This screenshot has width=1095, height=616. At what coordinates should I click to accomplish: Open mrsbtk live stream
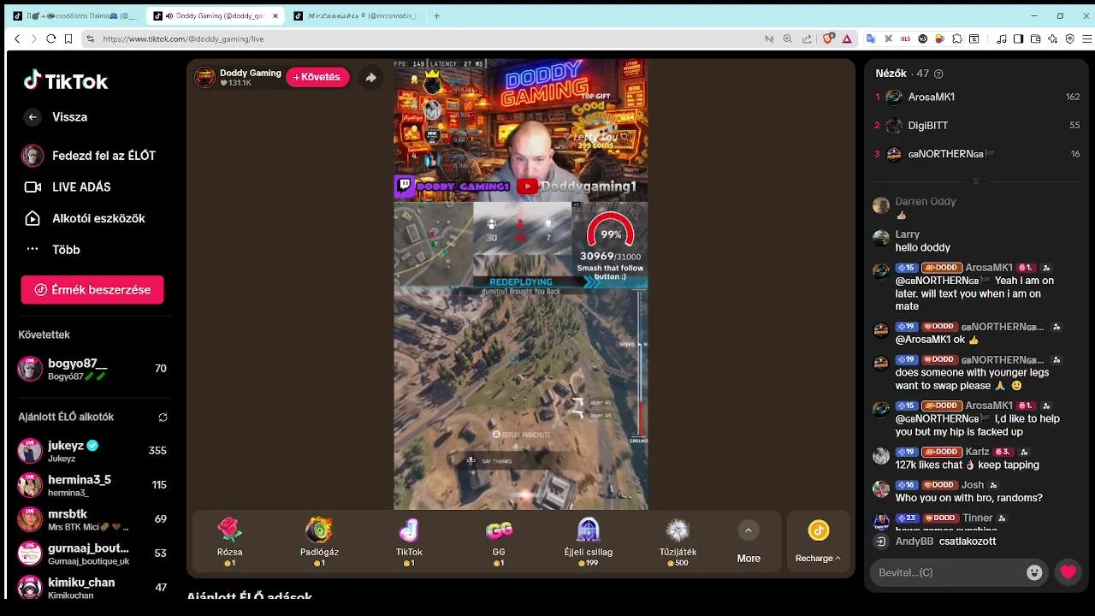(x=92, y=519)
